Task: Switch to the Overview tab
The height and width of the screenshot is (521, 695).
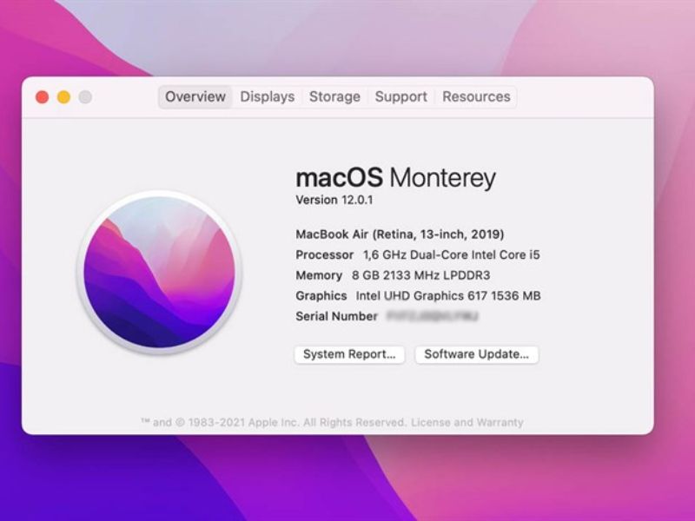Action: 195,96
